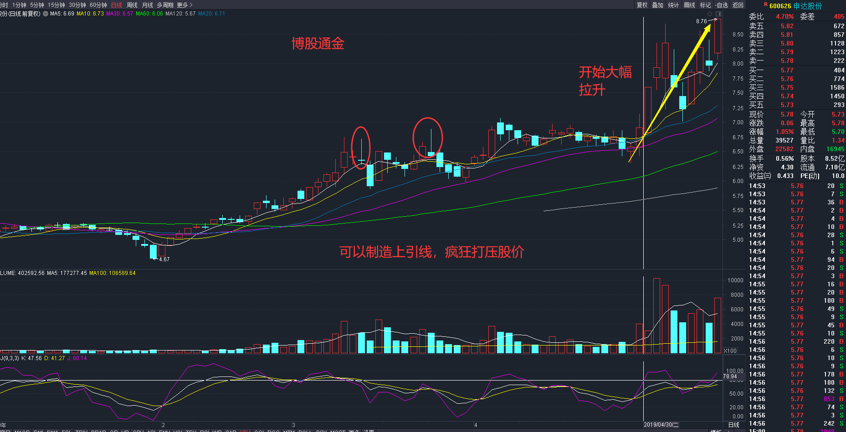Screen dimensions: 846x432
Task: Select the MA30: 6.57 indicator label
Action: coord(120,14)
